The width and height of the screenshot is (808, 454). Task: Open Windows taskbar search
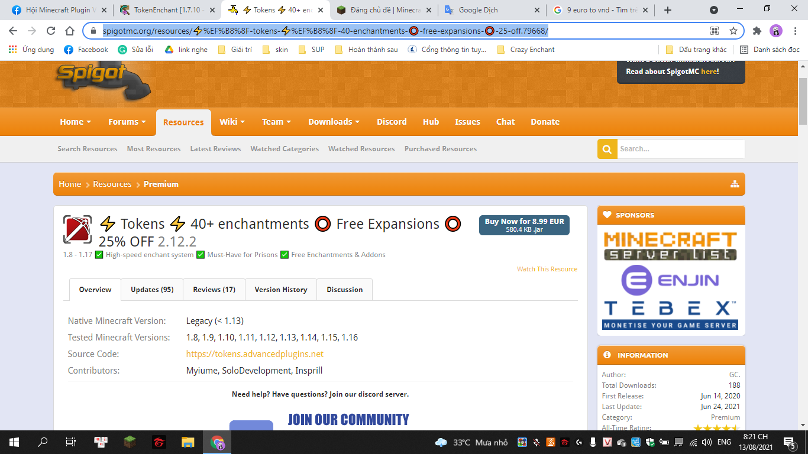43,442
